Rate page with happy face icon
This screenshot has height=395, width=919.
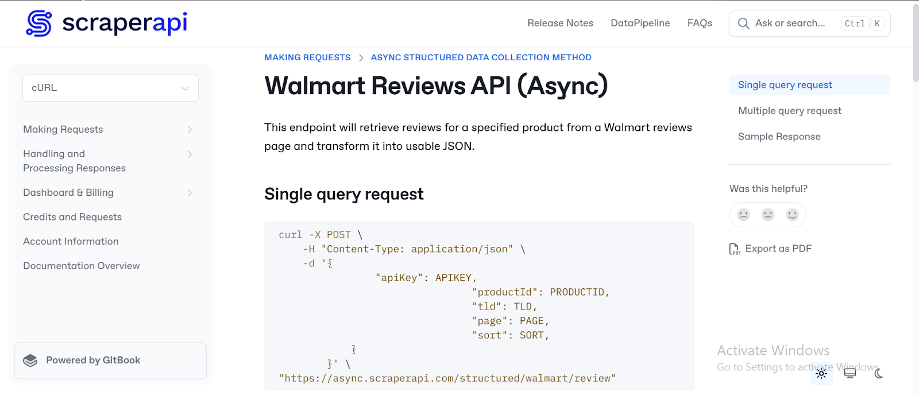tap(793, 215)
